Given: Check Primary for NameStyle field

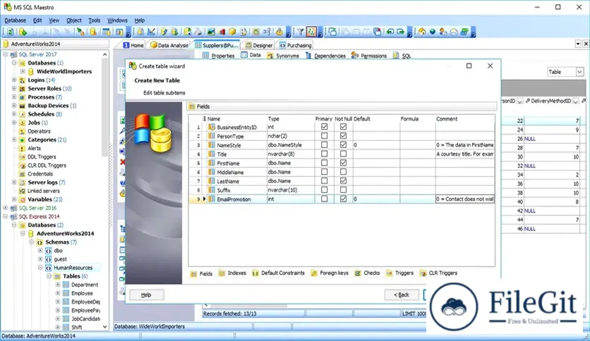Looking at the screenshot, I should 325,145.
